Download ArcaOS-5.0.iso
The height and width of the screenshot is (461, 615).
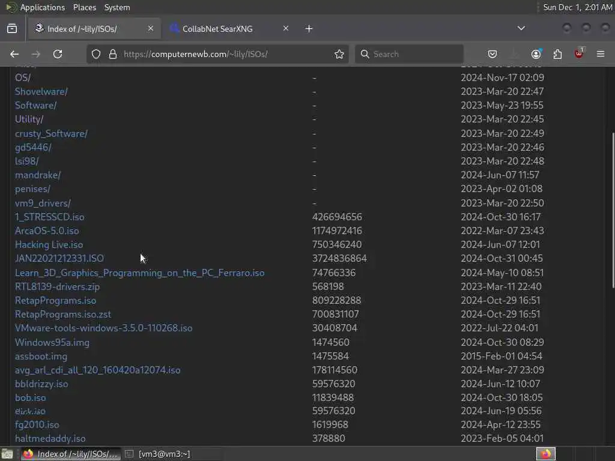[x=47, y=231]
